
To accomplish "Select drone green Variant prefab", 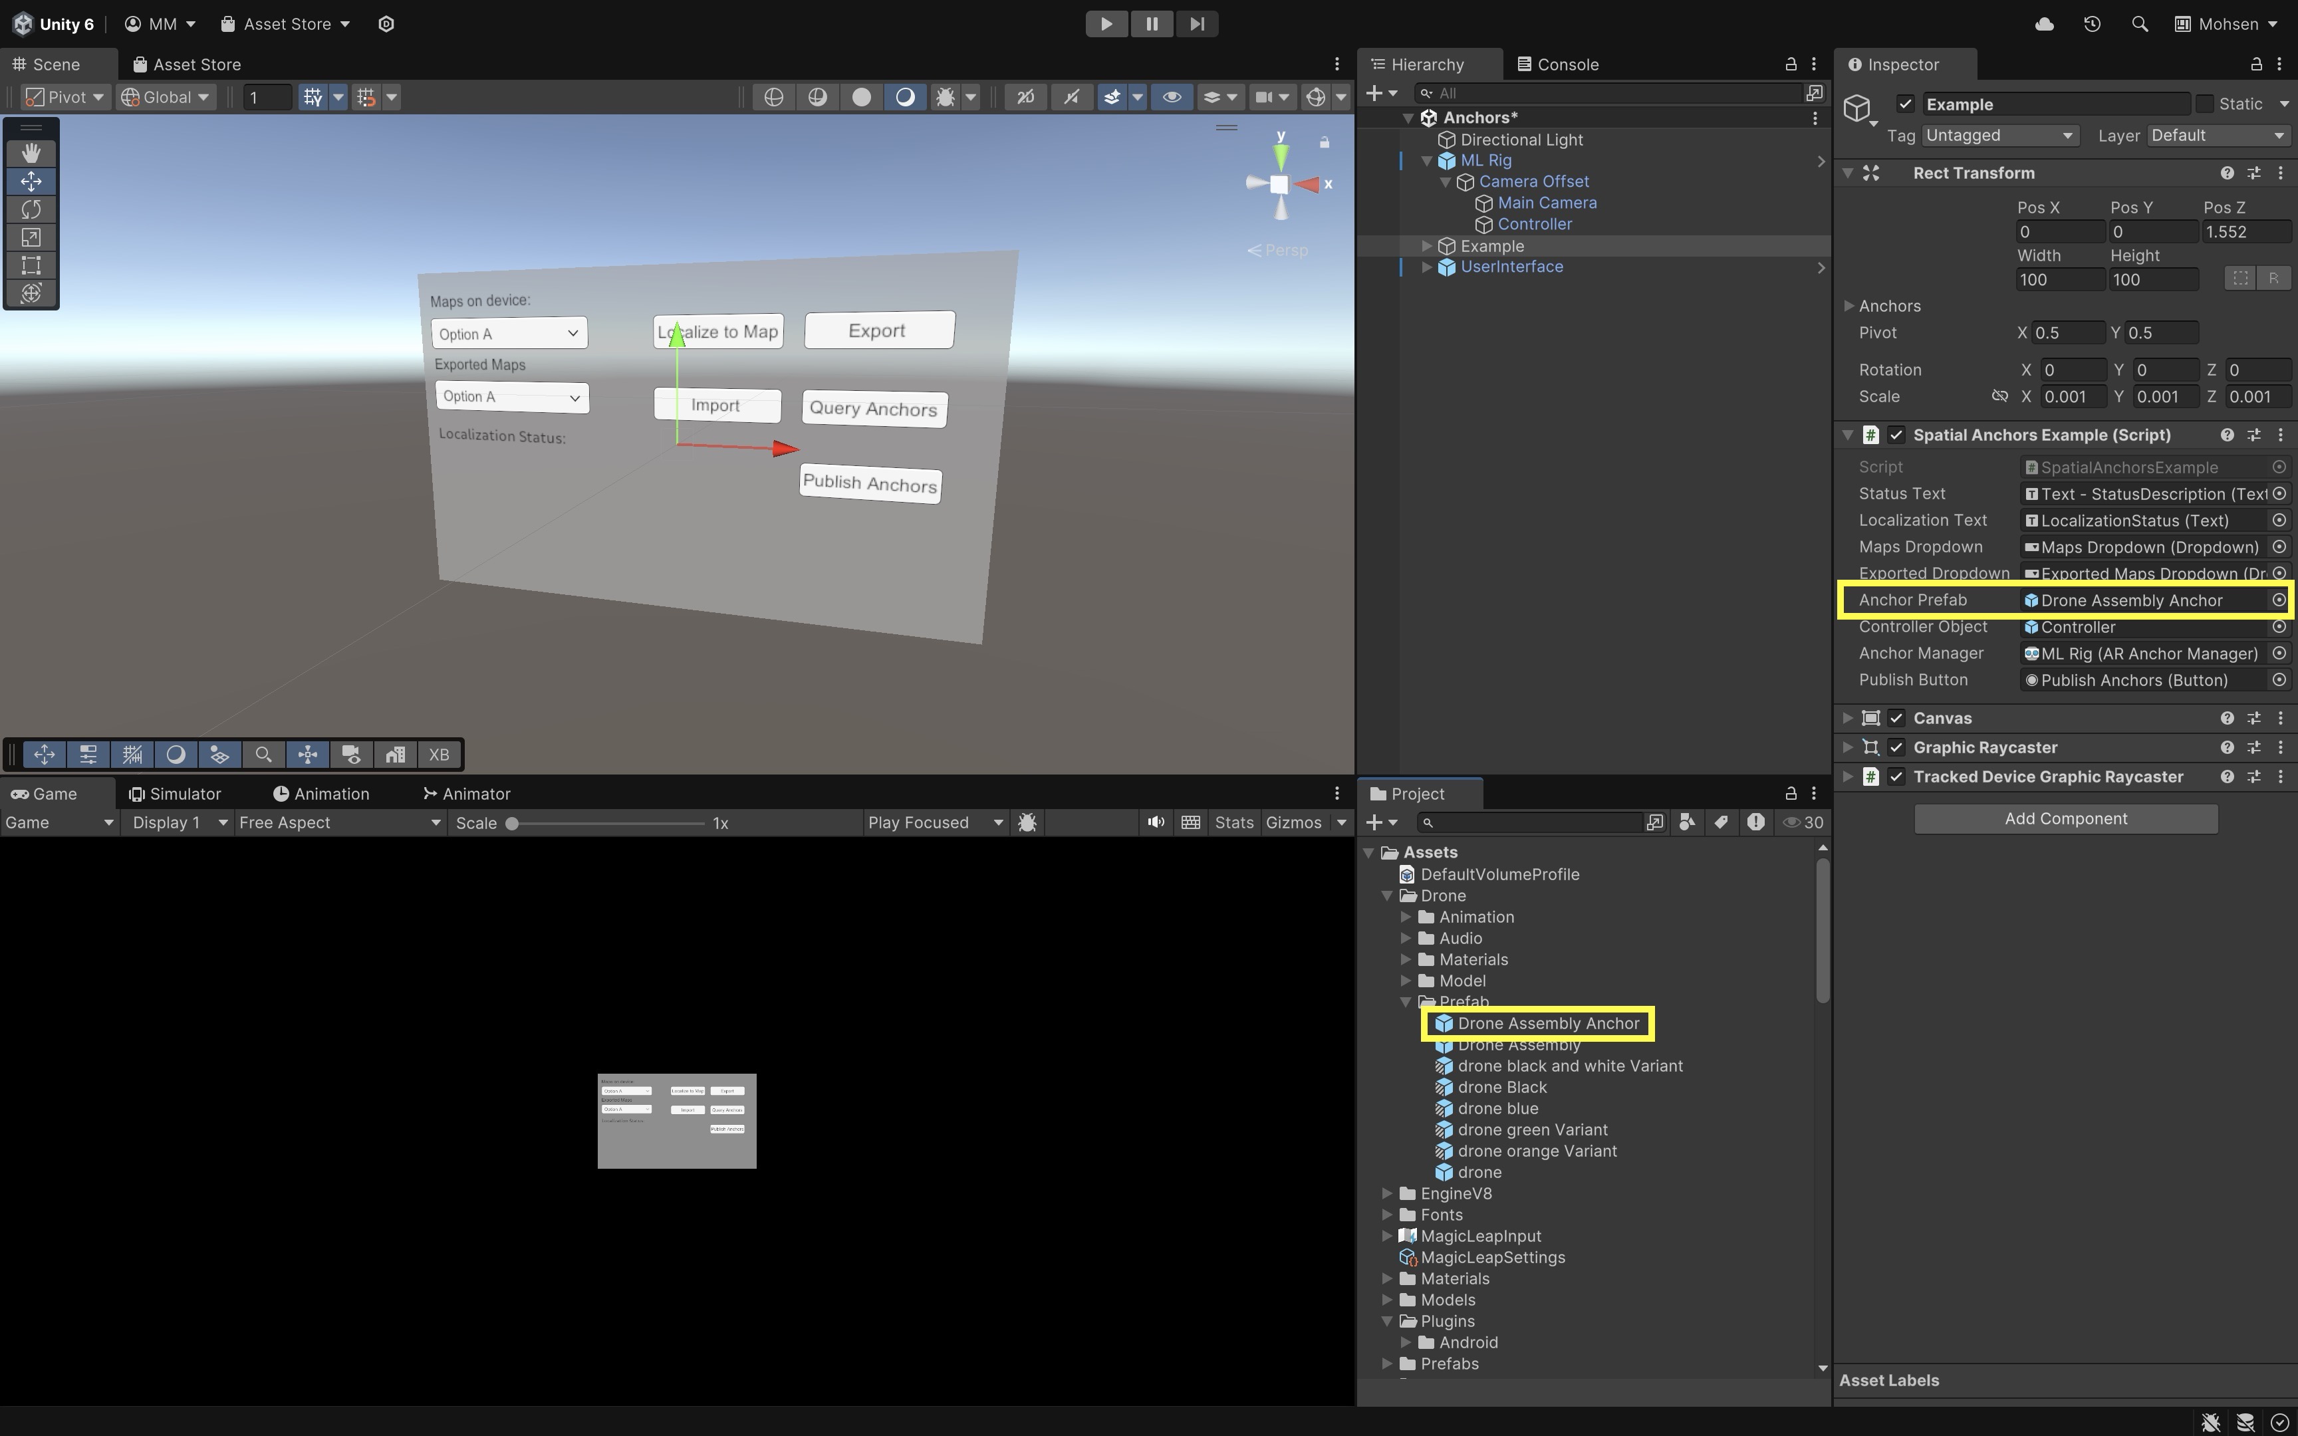I will (x=1532, y=1130).
